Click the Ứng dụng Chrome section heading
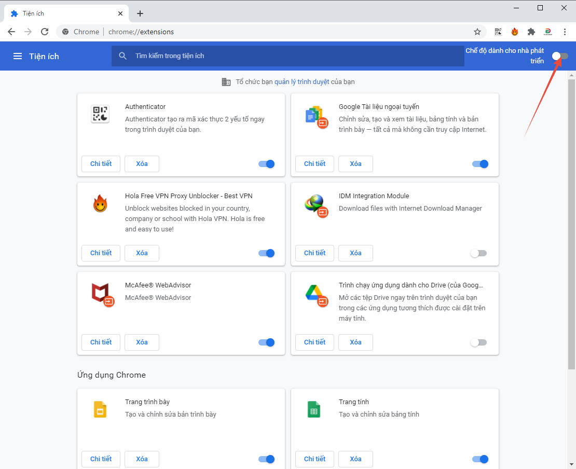 tap(111, 375)
